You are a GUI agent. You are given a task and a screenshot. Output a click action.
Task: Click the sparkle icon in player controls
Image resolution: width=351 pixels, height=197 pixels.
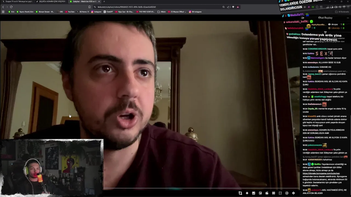tap(247, 193)
